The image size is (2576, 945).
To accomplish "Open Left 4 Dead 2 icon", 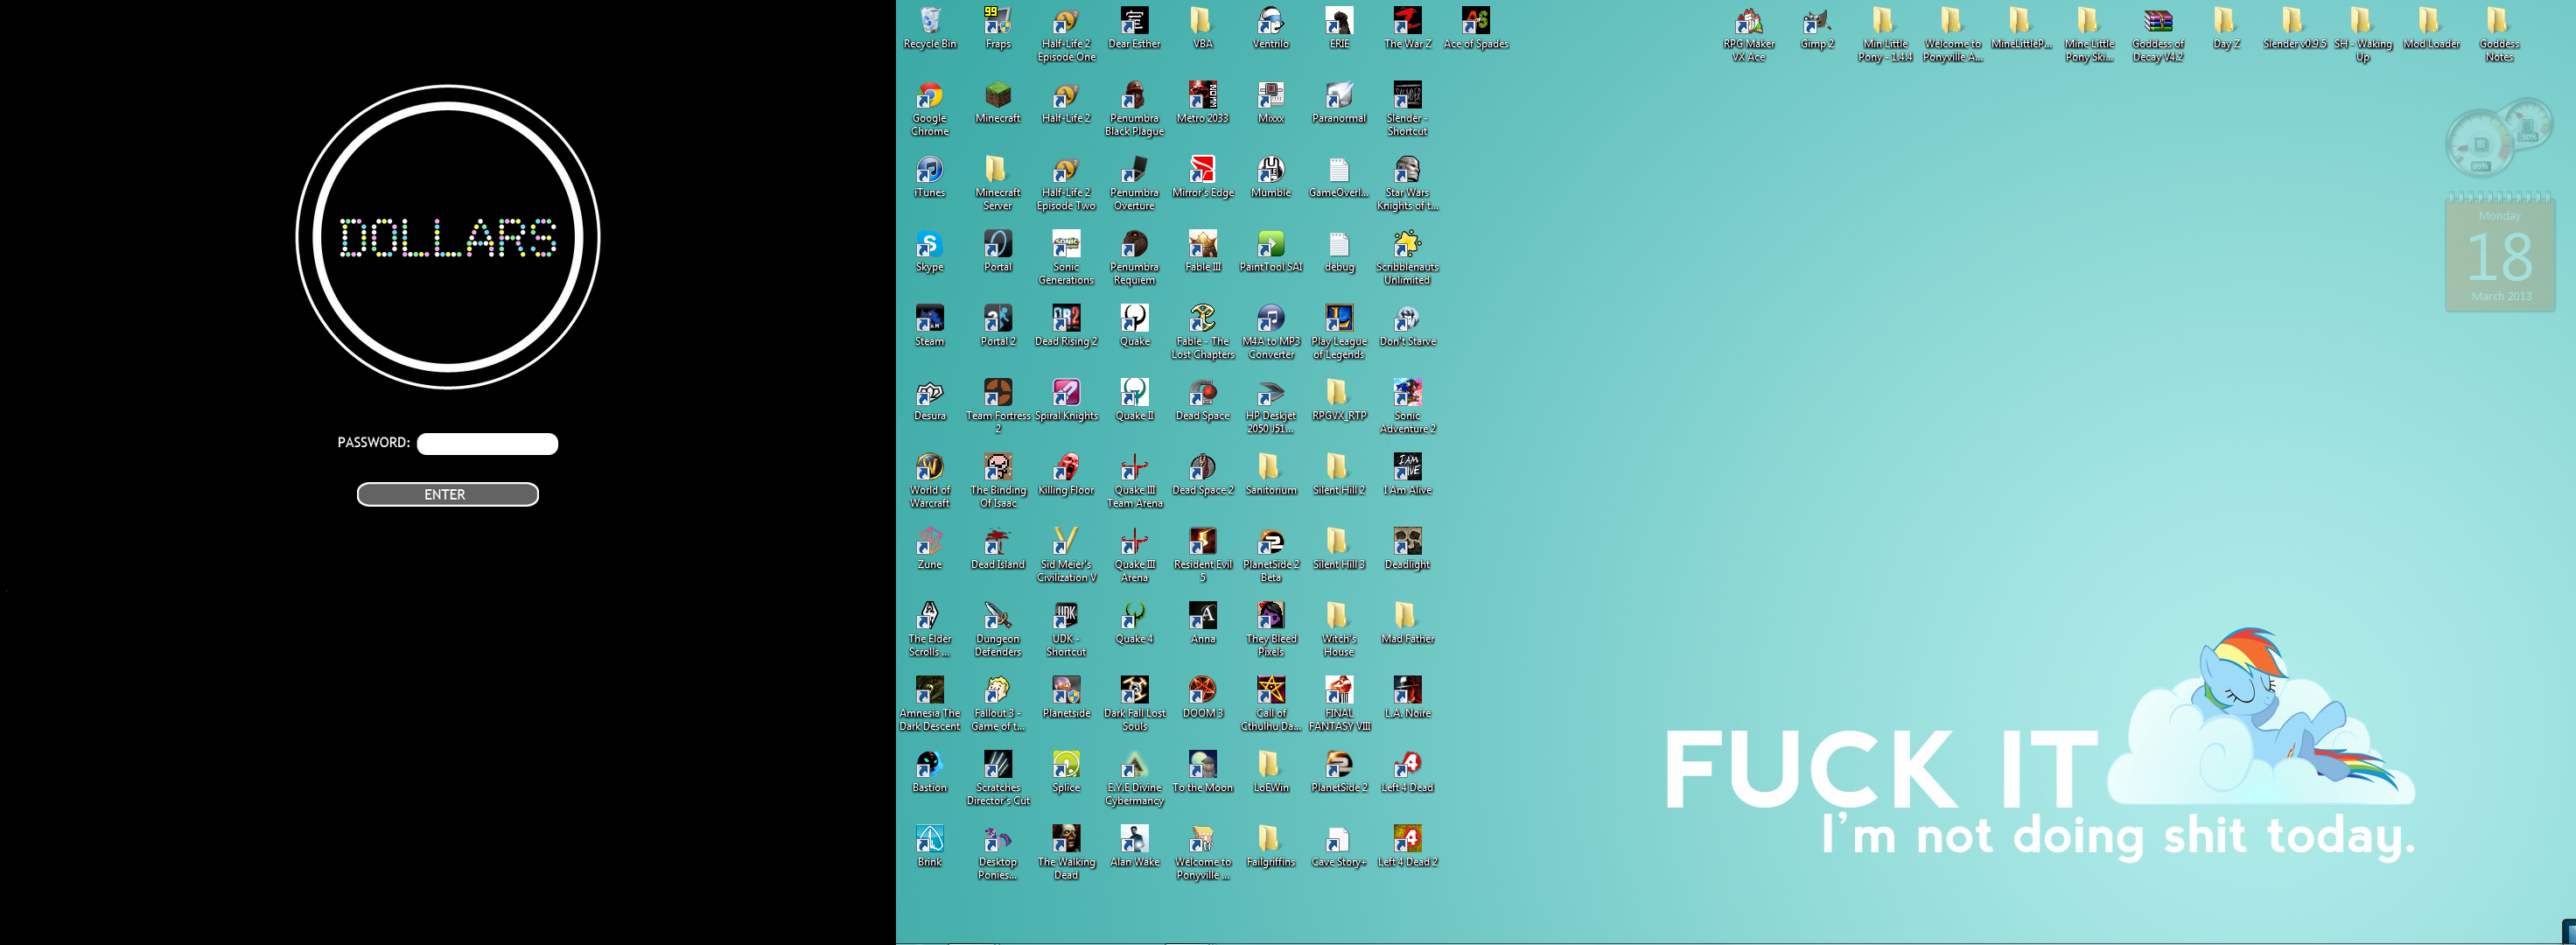I will 1407,845.
